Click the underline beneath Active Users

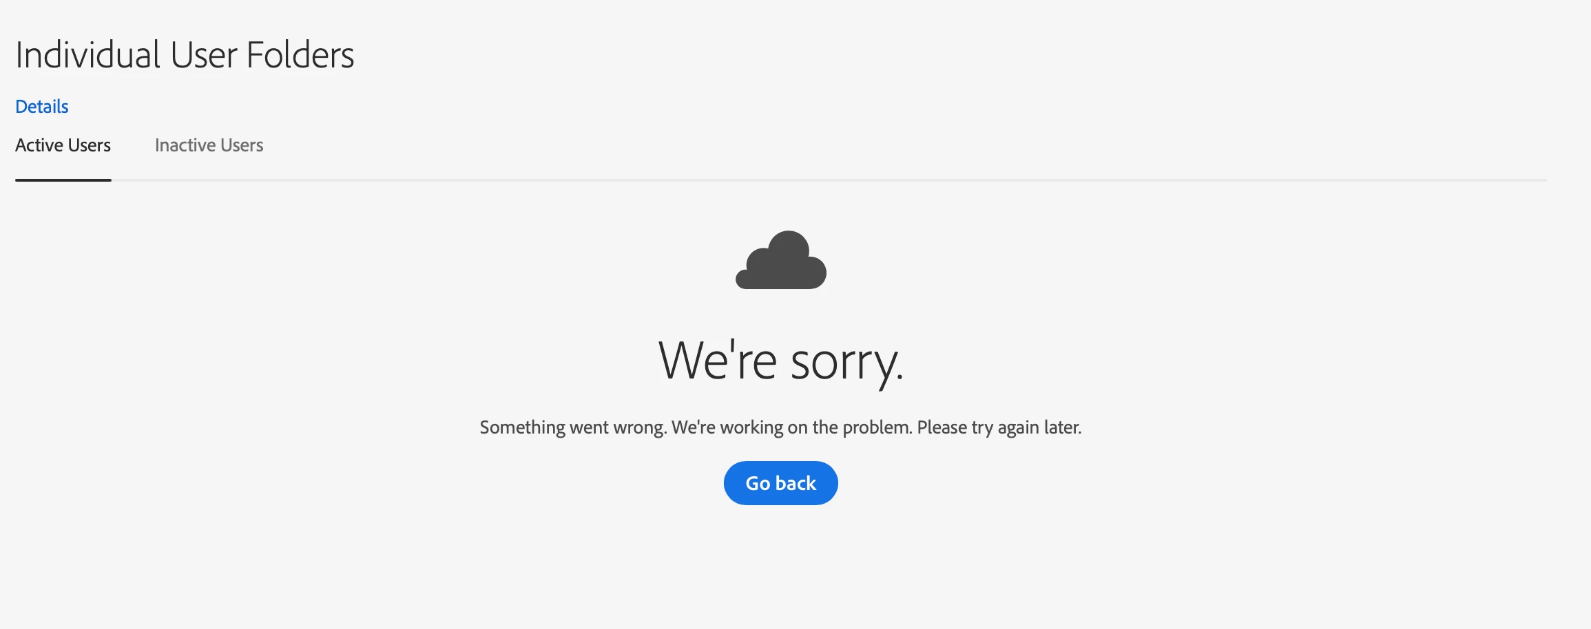63,180
